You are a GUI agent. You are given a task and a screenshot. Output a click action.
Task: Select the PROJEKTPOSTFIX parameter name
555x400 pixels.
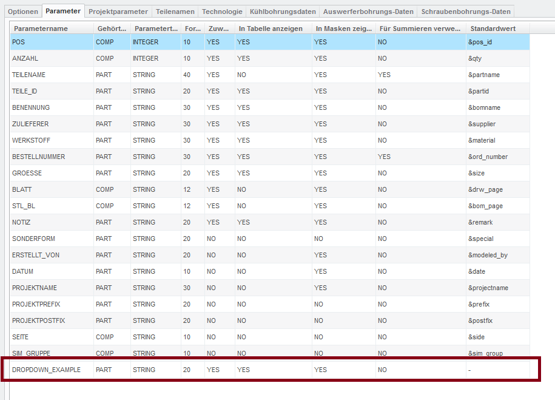coord(52,320)
